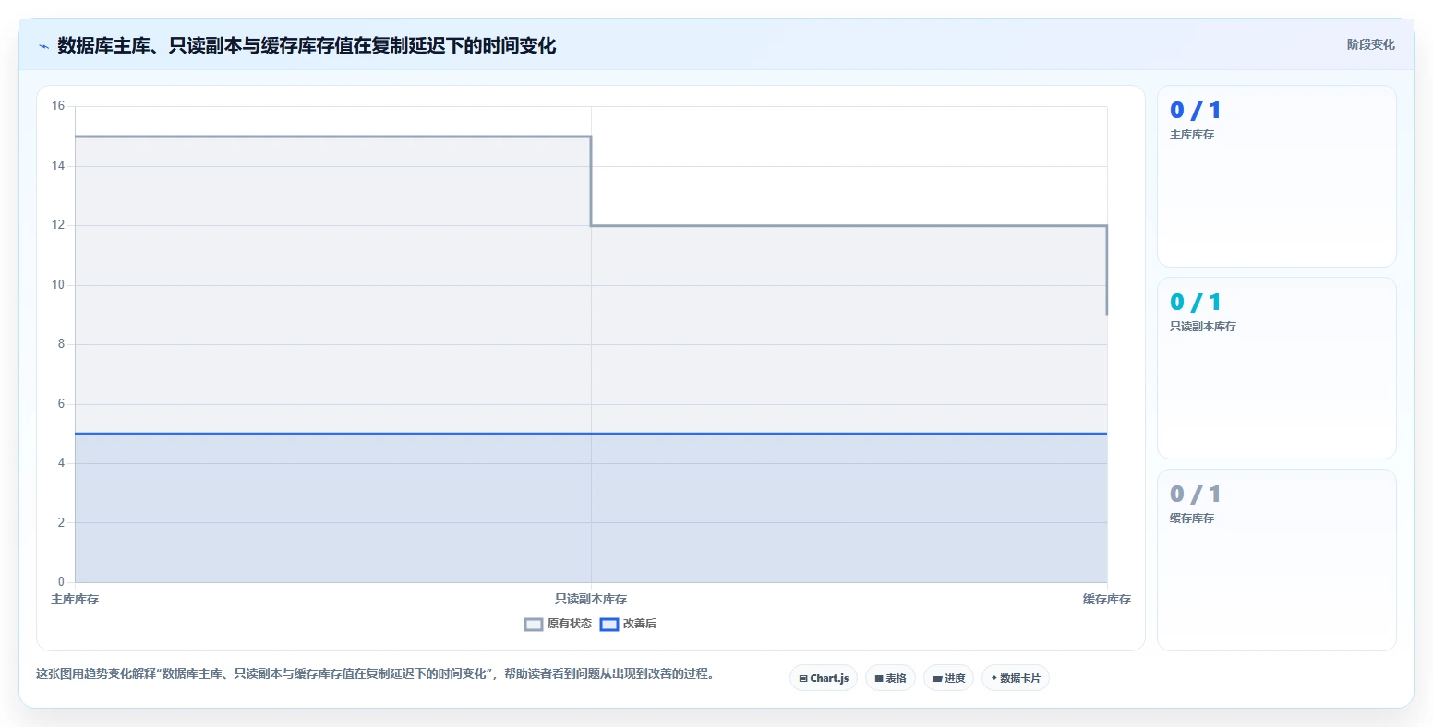The image size is (1433, 727).
Task: Click the lightning icon beside the title
Action: coord(43,46)
